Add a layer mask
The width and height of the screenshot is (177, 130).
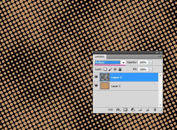click(x=126, y=110)
